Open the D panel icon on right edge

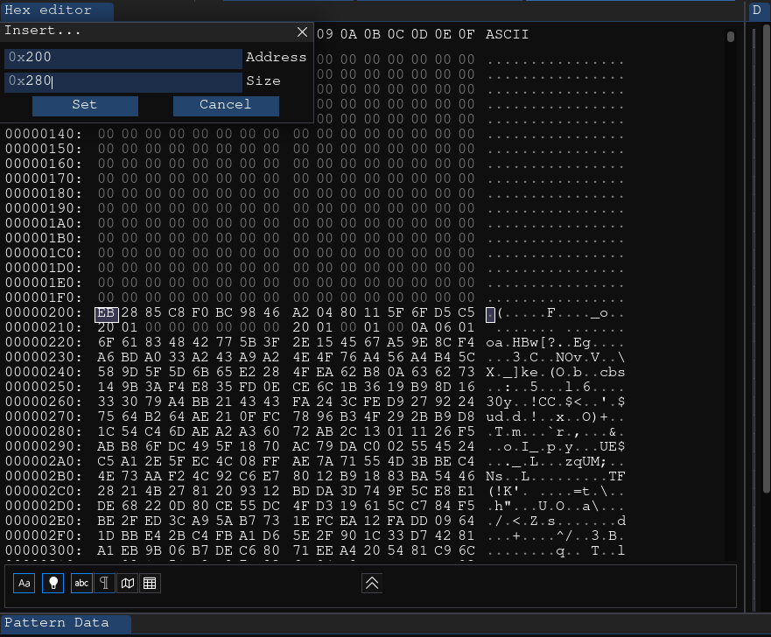point(756,10)
